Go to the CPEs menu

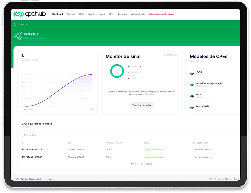pyautogui.click(x=81, y=14)
